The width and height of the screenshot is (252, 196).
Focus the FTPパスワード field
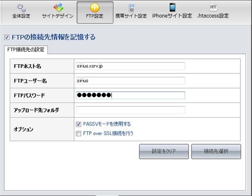coord(131,95)
